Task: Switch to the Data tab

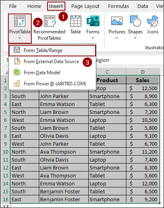Action: 143,6
